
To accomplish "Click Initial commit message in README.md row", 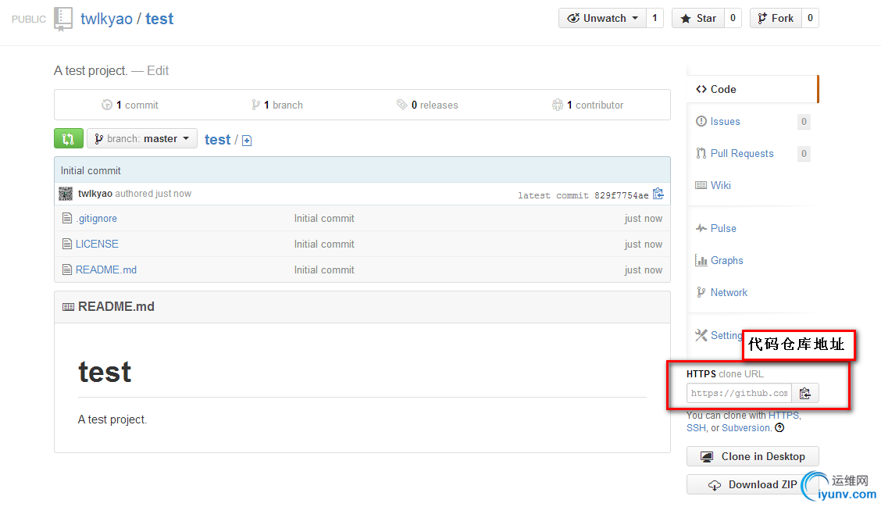I will tap(324, 270).
